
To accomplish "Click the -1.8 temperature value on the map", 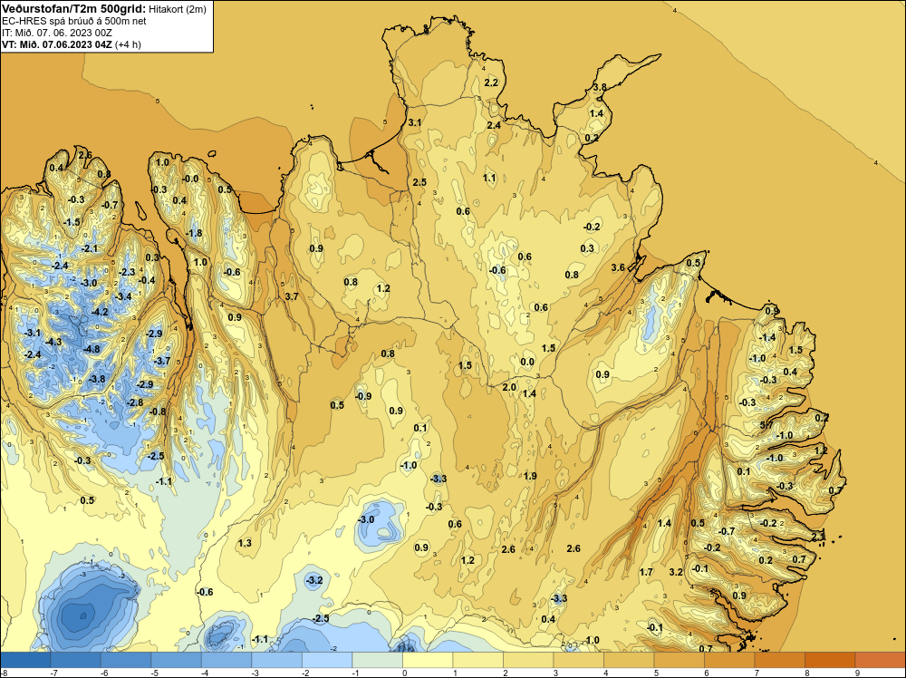I will (194, 234).
